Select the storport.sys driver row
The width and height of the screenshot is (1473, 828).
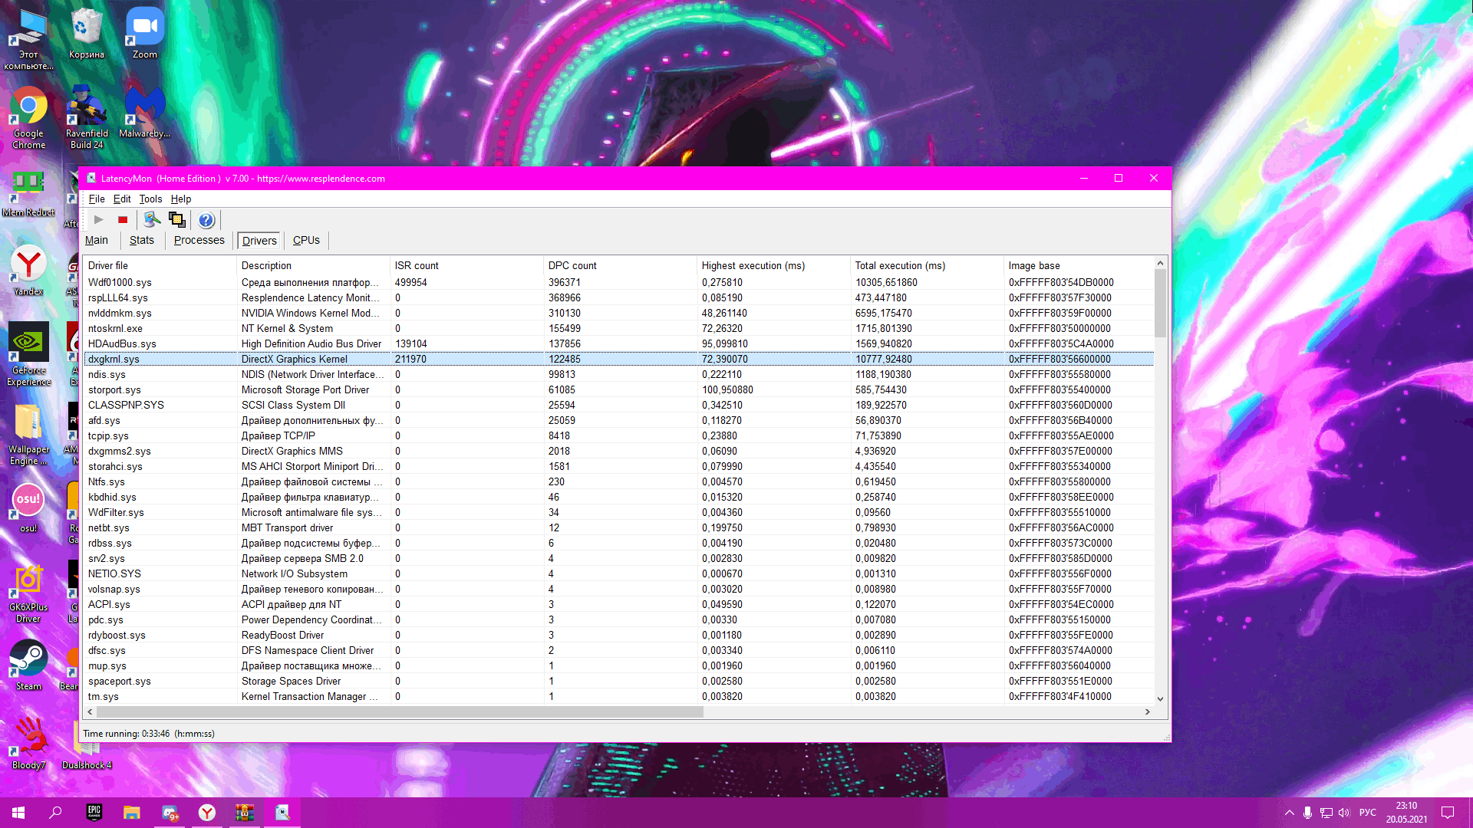618,389
